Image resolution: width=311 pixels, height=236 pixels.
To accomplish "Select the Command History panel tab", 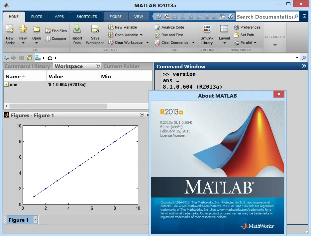I will [27, 66].
